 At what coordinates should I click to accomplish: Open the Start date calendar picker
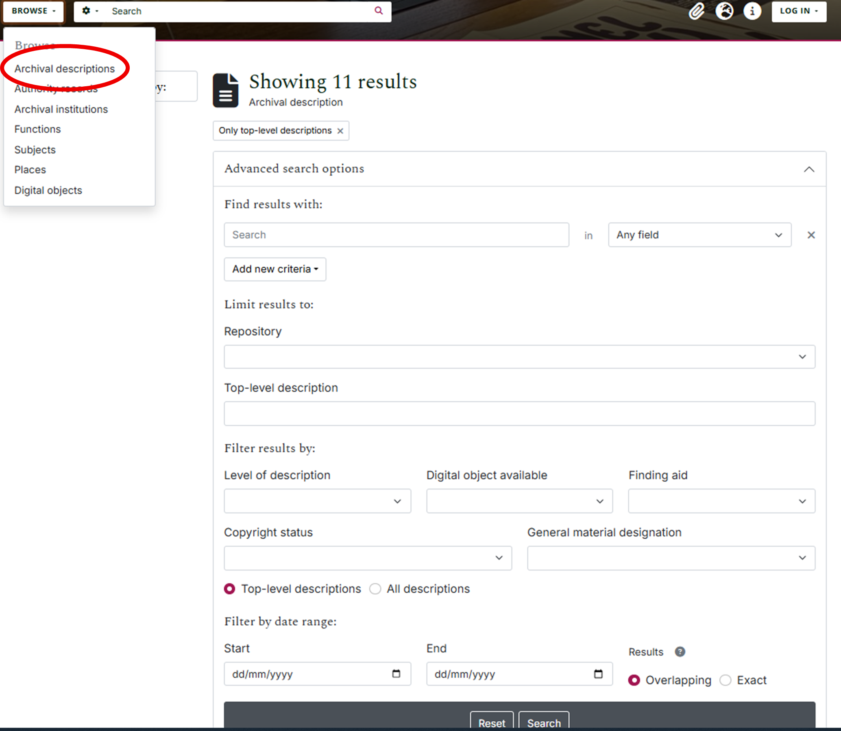click(x=396, y=674)
